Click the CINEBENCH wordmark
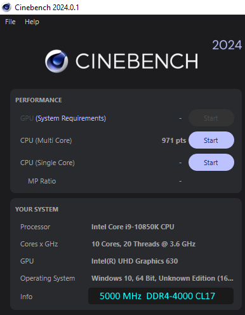Image resolution: width=245 pixels, height=315 pixels. (x=137, y=61)
